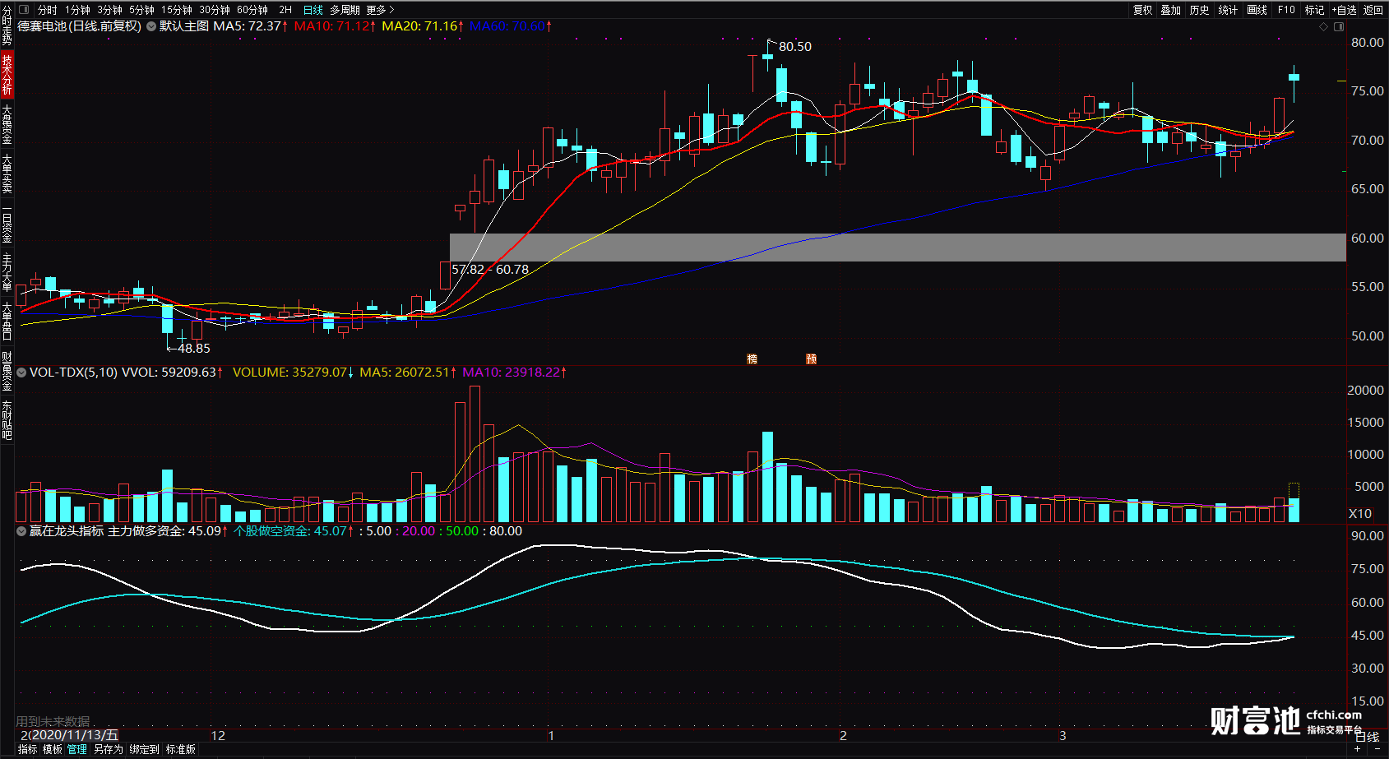Open 东财贴吧 sidebar tab
1389x759 pixels.
point(7,420)
